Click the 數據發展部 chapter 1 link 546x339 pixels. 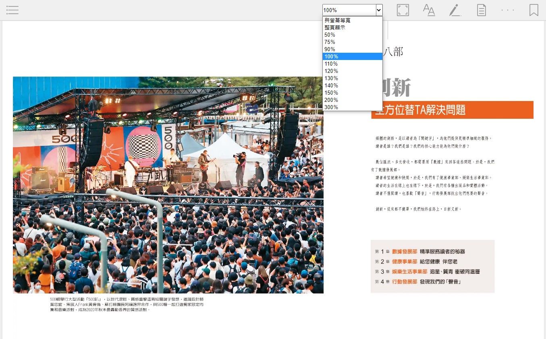pyautogui.click(x=404, y=252)
